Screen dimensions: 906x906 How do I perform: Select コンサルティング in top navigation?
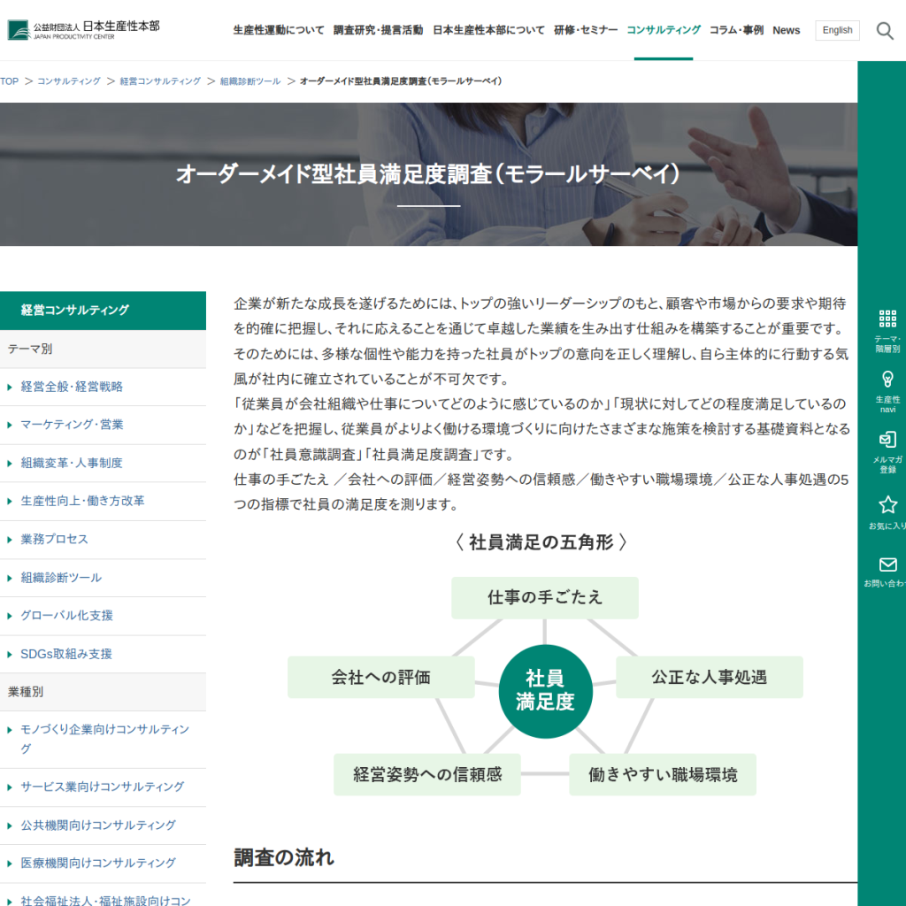[664, 30]
